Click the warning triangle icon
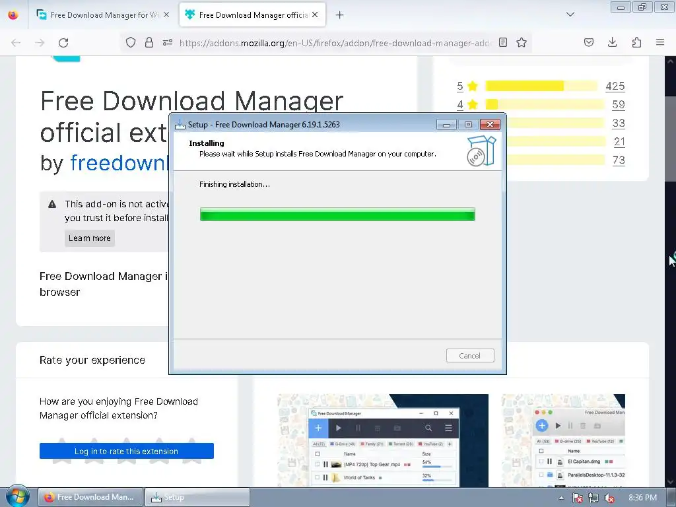Image resolution: width=676 pixels, height=507 pixels. coord(52,205)
